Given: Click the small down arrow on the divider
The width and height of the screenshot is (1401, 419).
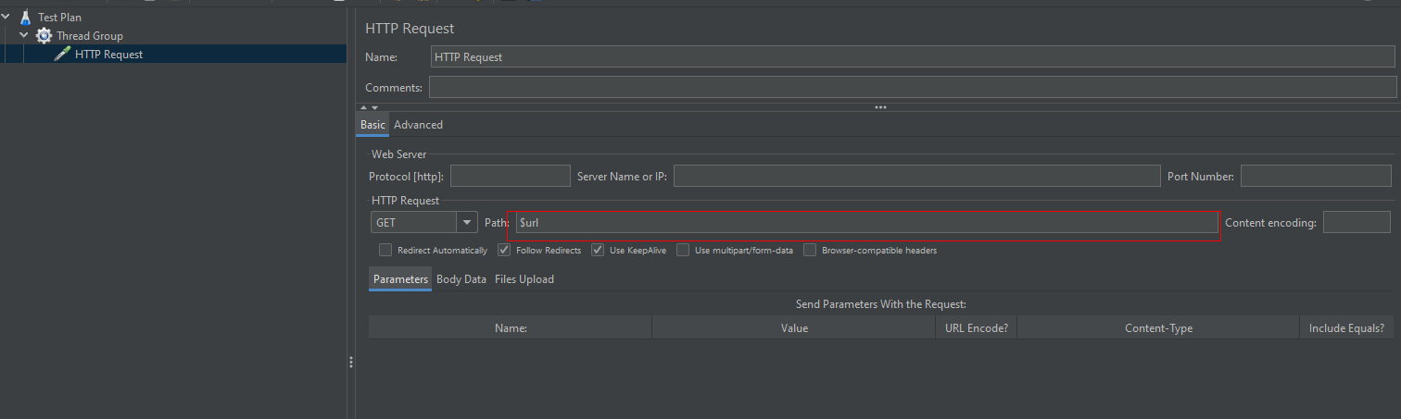Looking at the screenshot, I should point(373,108).
